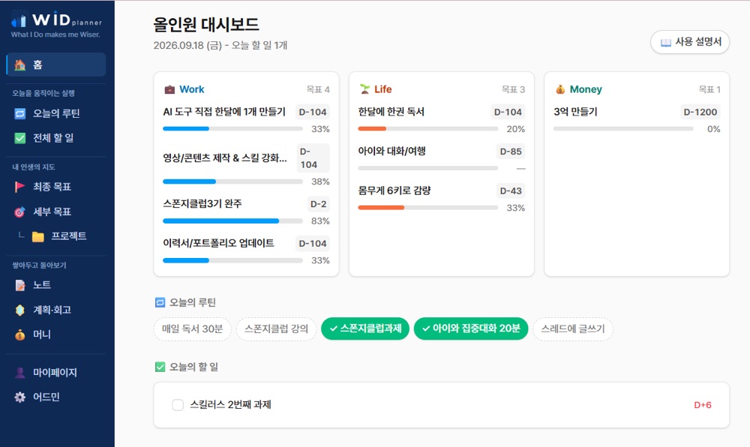Check the 스킬러스 2번째 과제 checkbox

click(178, 405)
